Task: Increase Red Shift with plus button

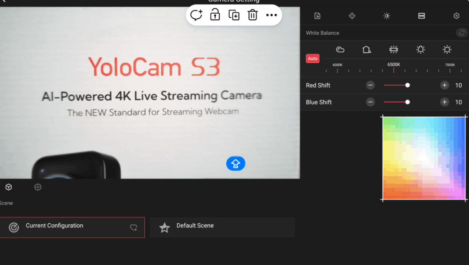Action: [444, 85]
